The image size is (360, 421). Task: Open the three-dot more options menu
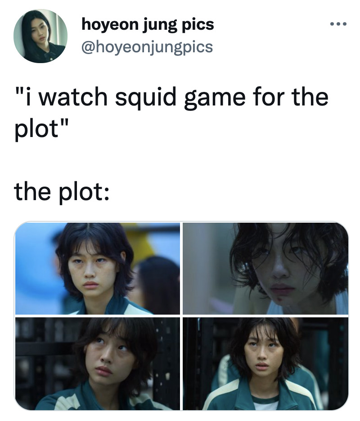click(338, 24)
